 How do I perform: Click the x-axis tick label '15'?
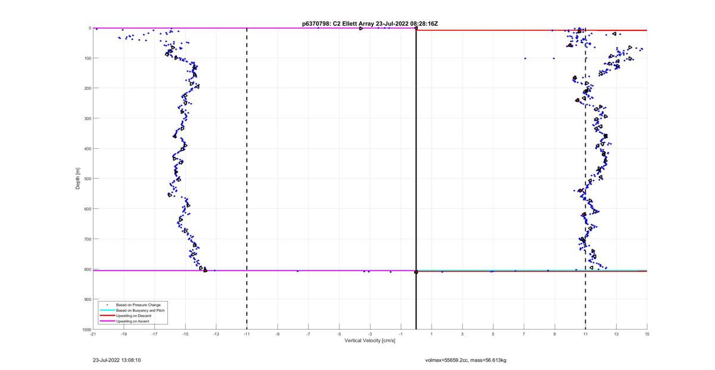click(x=647, y=334)
